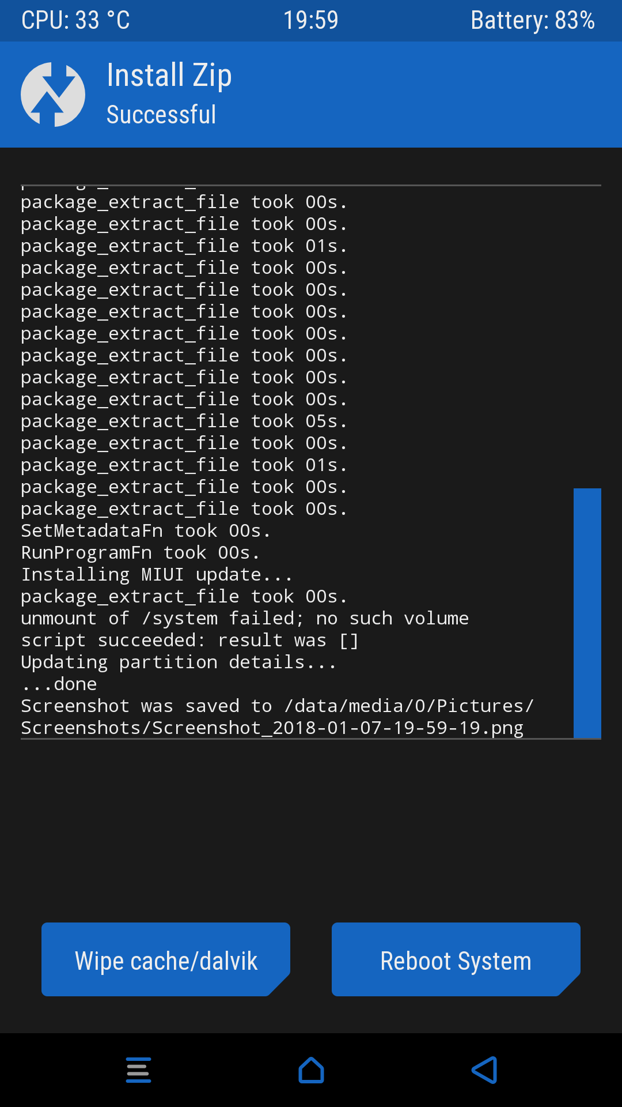This screenshot has height=1107, width=622.
Task: Tap the TWRP logo icon
Action: click(x=53, y=95)
